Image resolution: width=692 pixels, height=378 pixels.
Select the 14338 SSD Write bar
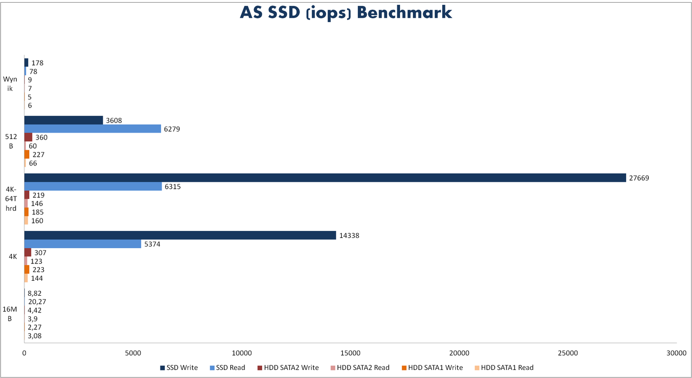point(180,235)
